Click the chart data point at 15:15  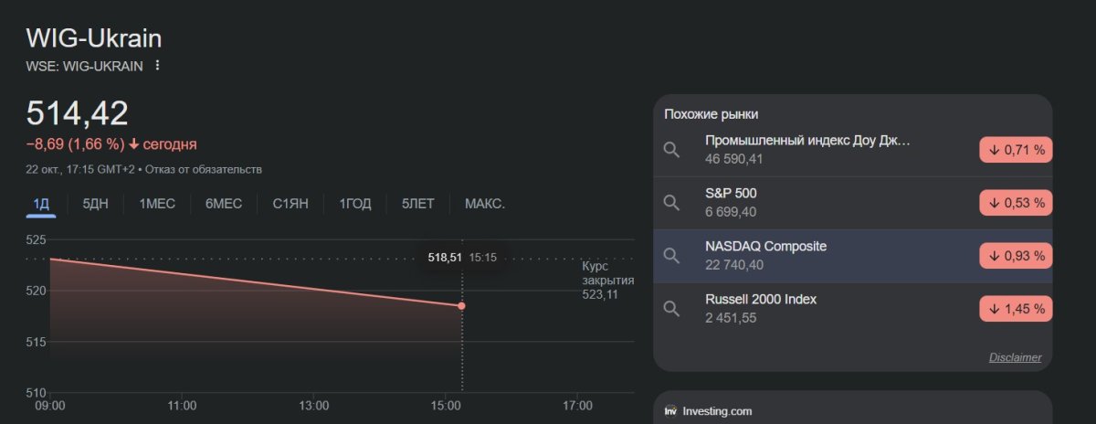(x=461, y=306)
